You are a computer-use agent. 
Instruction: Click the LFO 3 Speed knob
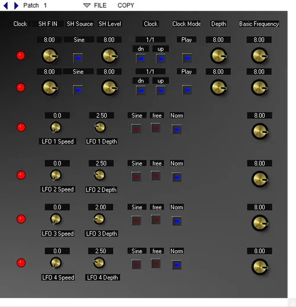point(56,219)
